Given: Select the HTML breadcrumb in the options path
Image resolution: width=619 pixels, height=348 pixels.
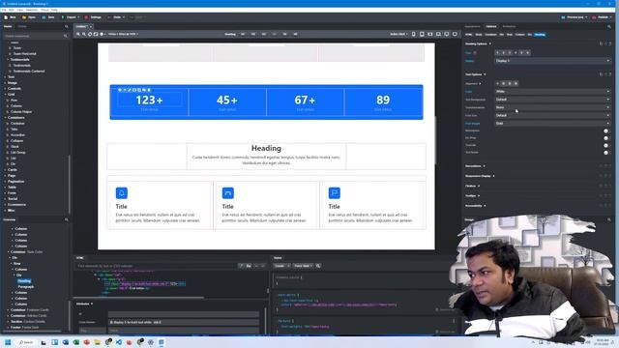Looking at the screenshot, I should (x=468, y=35).
